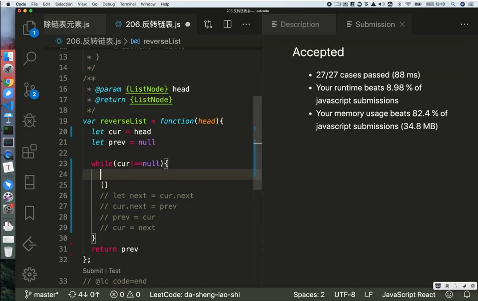This screenshot has width=478, height=301.
Task: Open the Debug bug icon in activity bar
Action: [29, 120]
